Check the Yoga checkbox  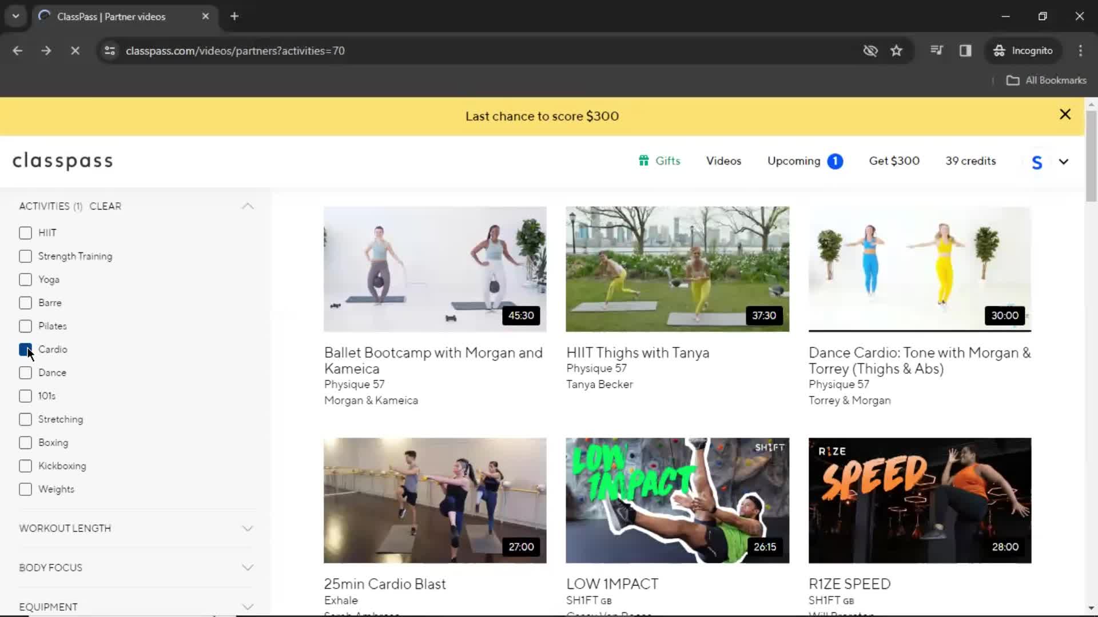coord(25,280)
